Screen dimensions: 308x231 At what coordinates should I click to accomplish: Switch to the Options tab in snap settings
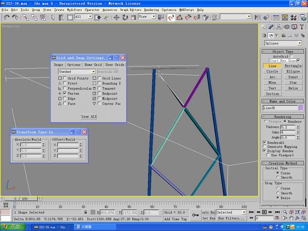click(x=73, y=64)
